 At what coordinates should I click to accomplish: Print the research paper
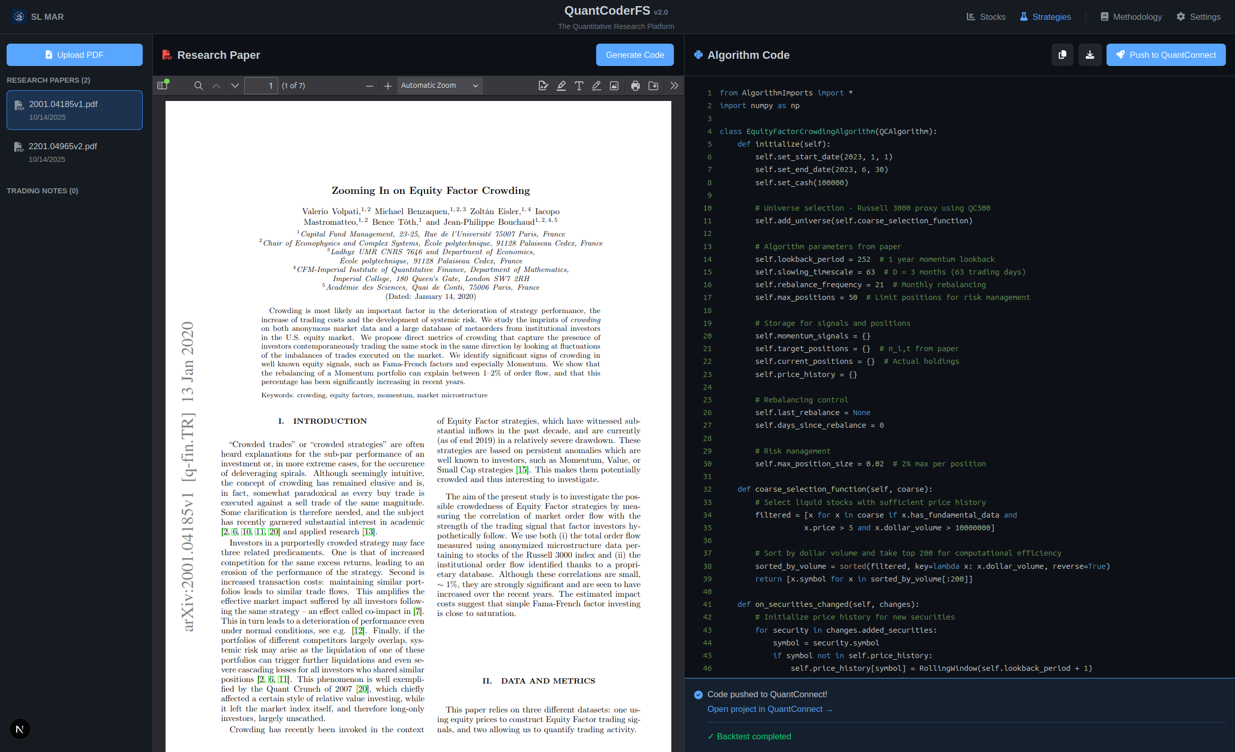(x=635, y=85)
